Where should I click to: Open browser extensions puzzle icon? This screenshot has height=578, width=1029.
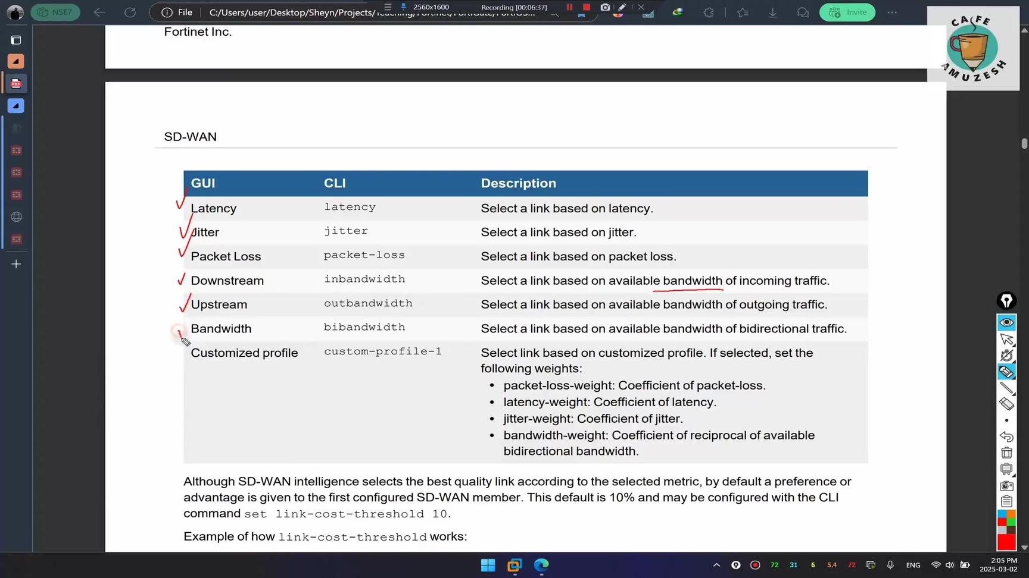point(709,12)
